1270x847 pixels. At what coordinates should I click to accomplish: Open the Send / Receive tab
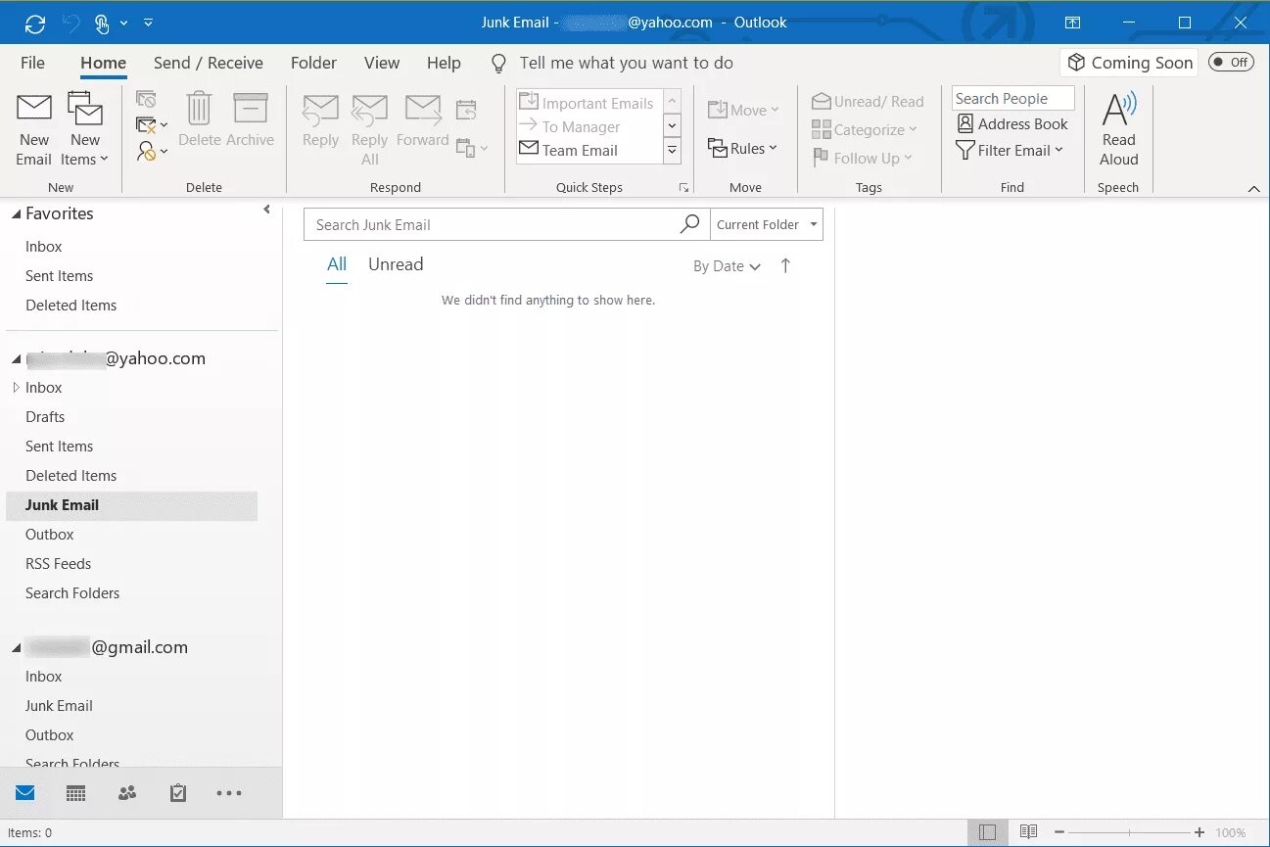click(209, 63)
